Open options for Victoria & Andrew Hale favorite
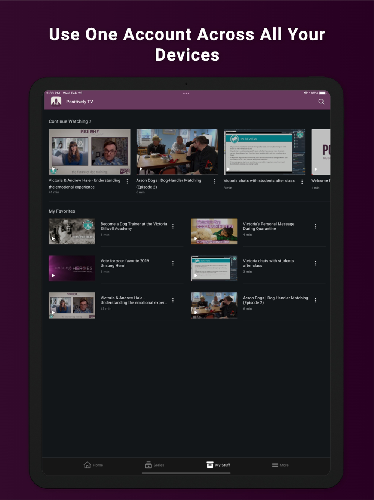 173,300
